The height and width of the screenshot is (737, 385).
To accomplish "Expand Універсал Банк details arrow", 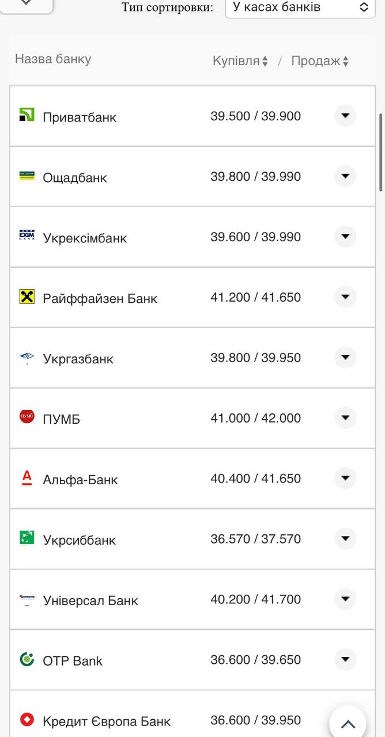I will click(345, 599).
